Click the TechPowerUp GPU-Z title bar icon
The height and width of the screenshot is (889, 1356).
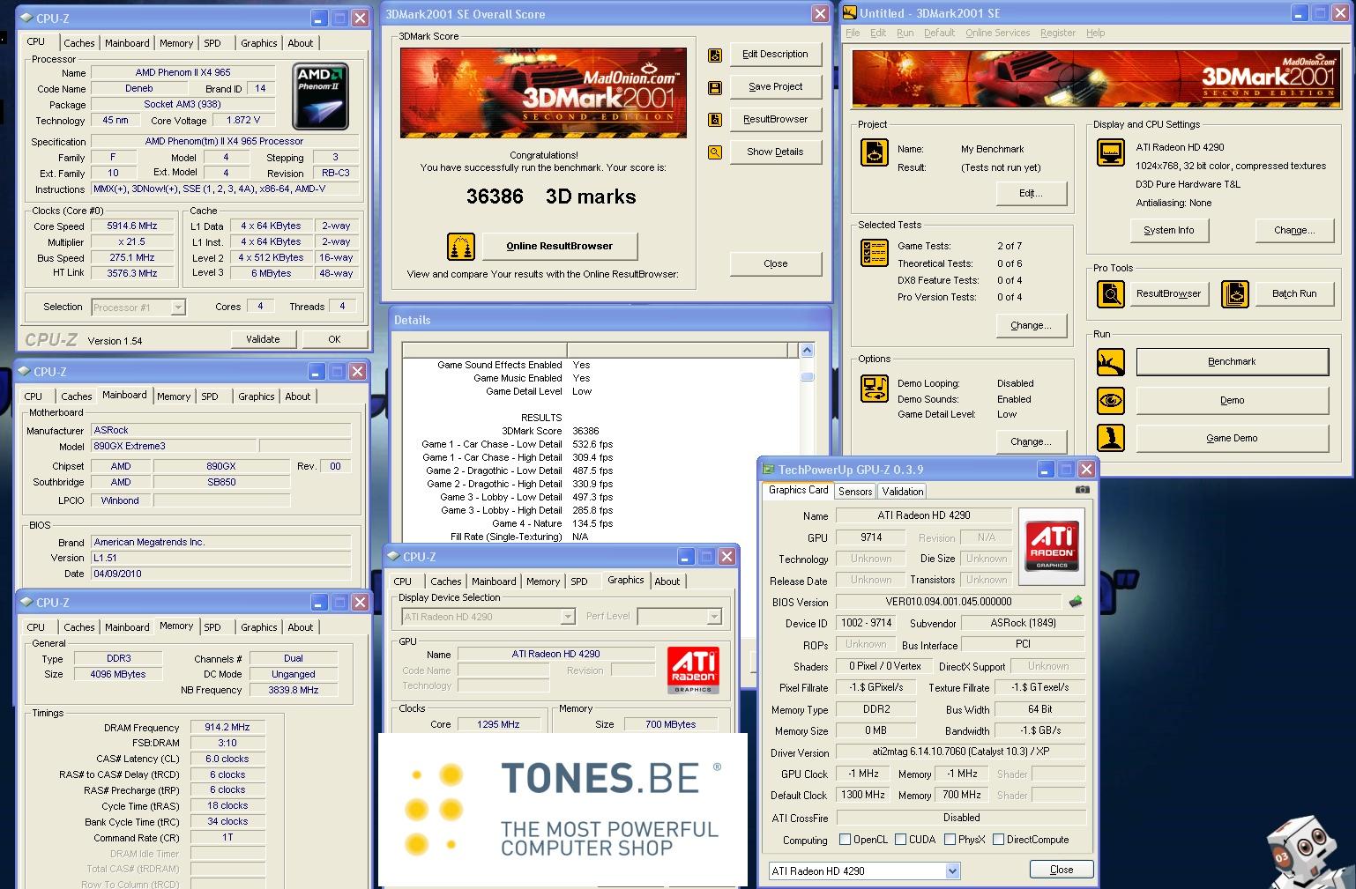pos(768,470)
